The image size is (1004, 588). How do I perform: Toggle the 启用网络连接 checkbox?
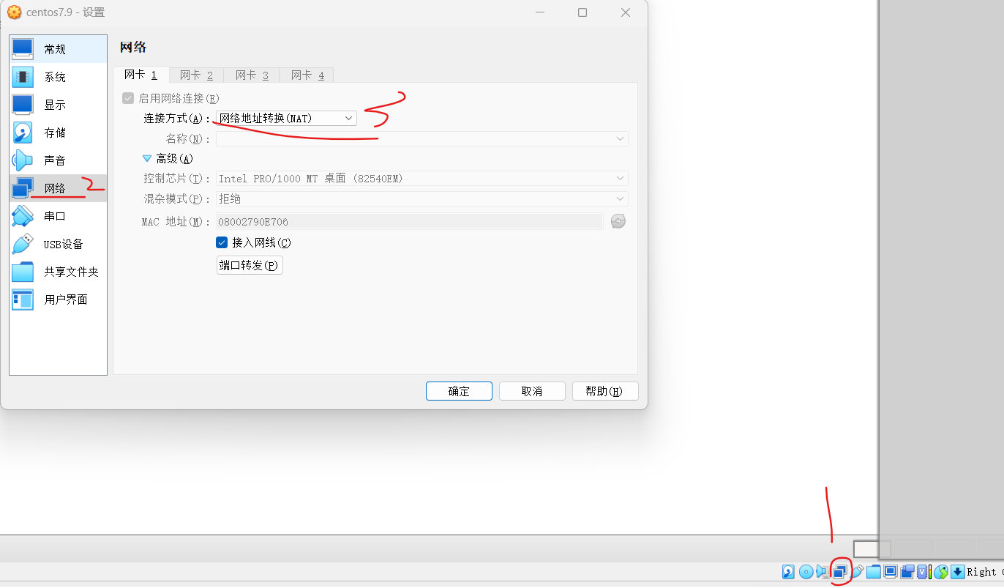128,97
